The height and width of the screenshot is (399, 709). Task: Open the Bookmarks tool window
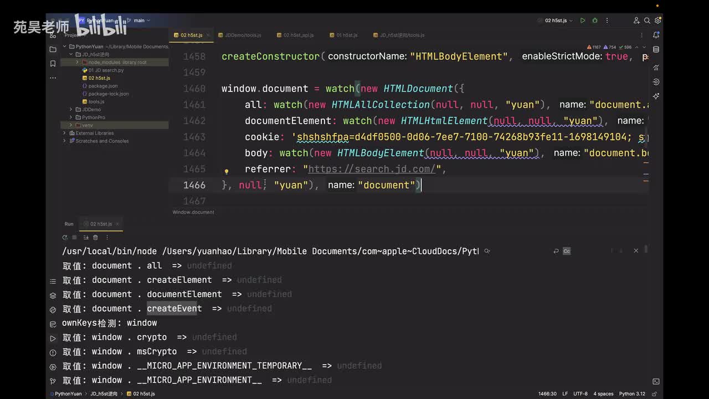(53, 64)
